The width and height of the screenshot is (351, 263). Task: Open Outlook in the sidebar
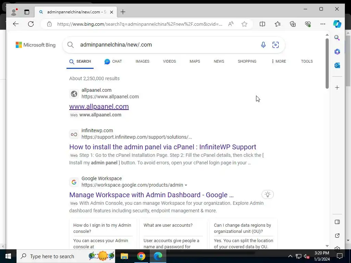[x=337, y=65]
